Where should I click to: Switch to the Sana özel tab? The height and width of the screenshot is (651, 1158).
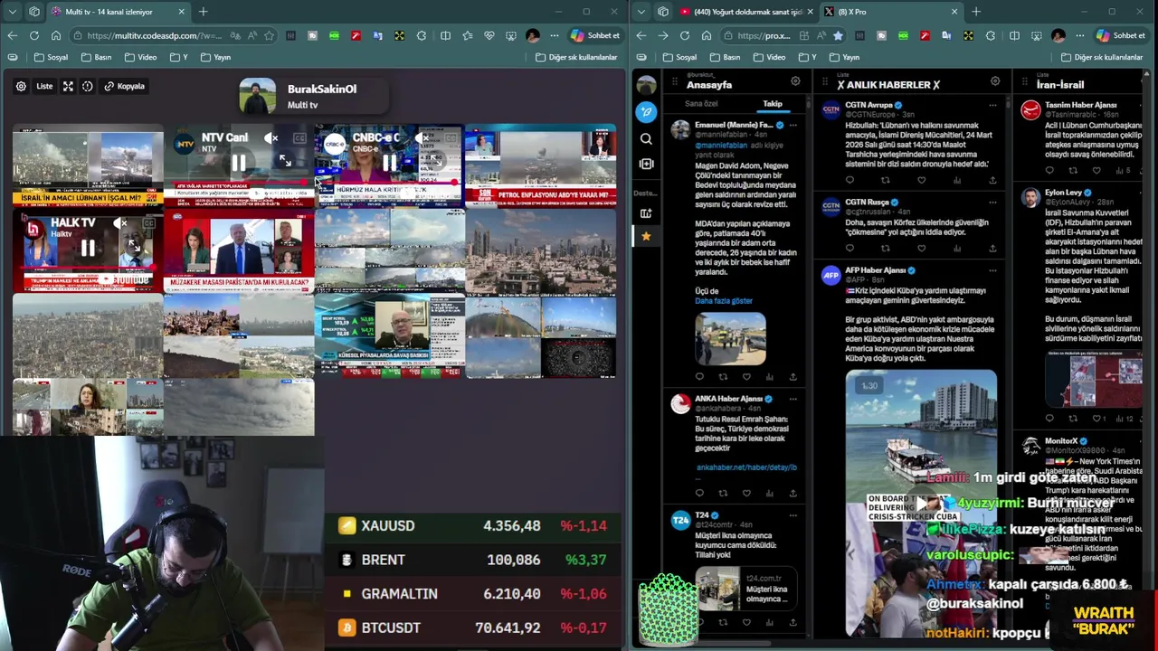700,103
